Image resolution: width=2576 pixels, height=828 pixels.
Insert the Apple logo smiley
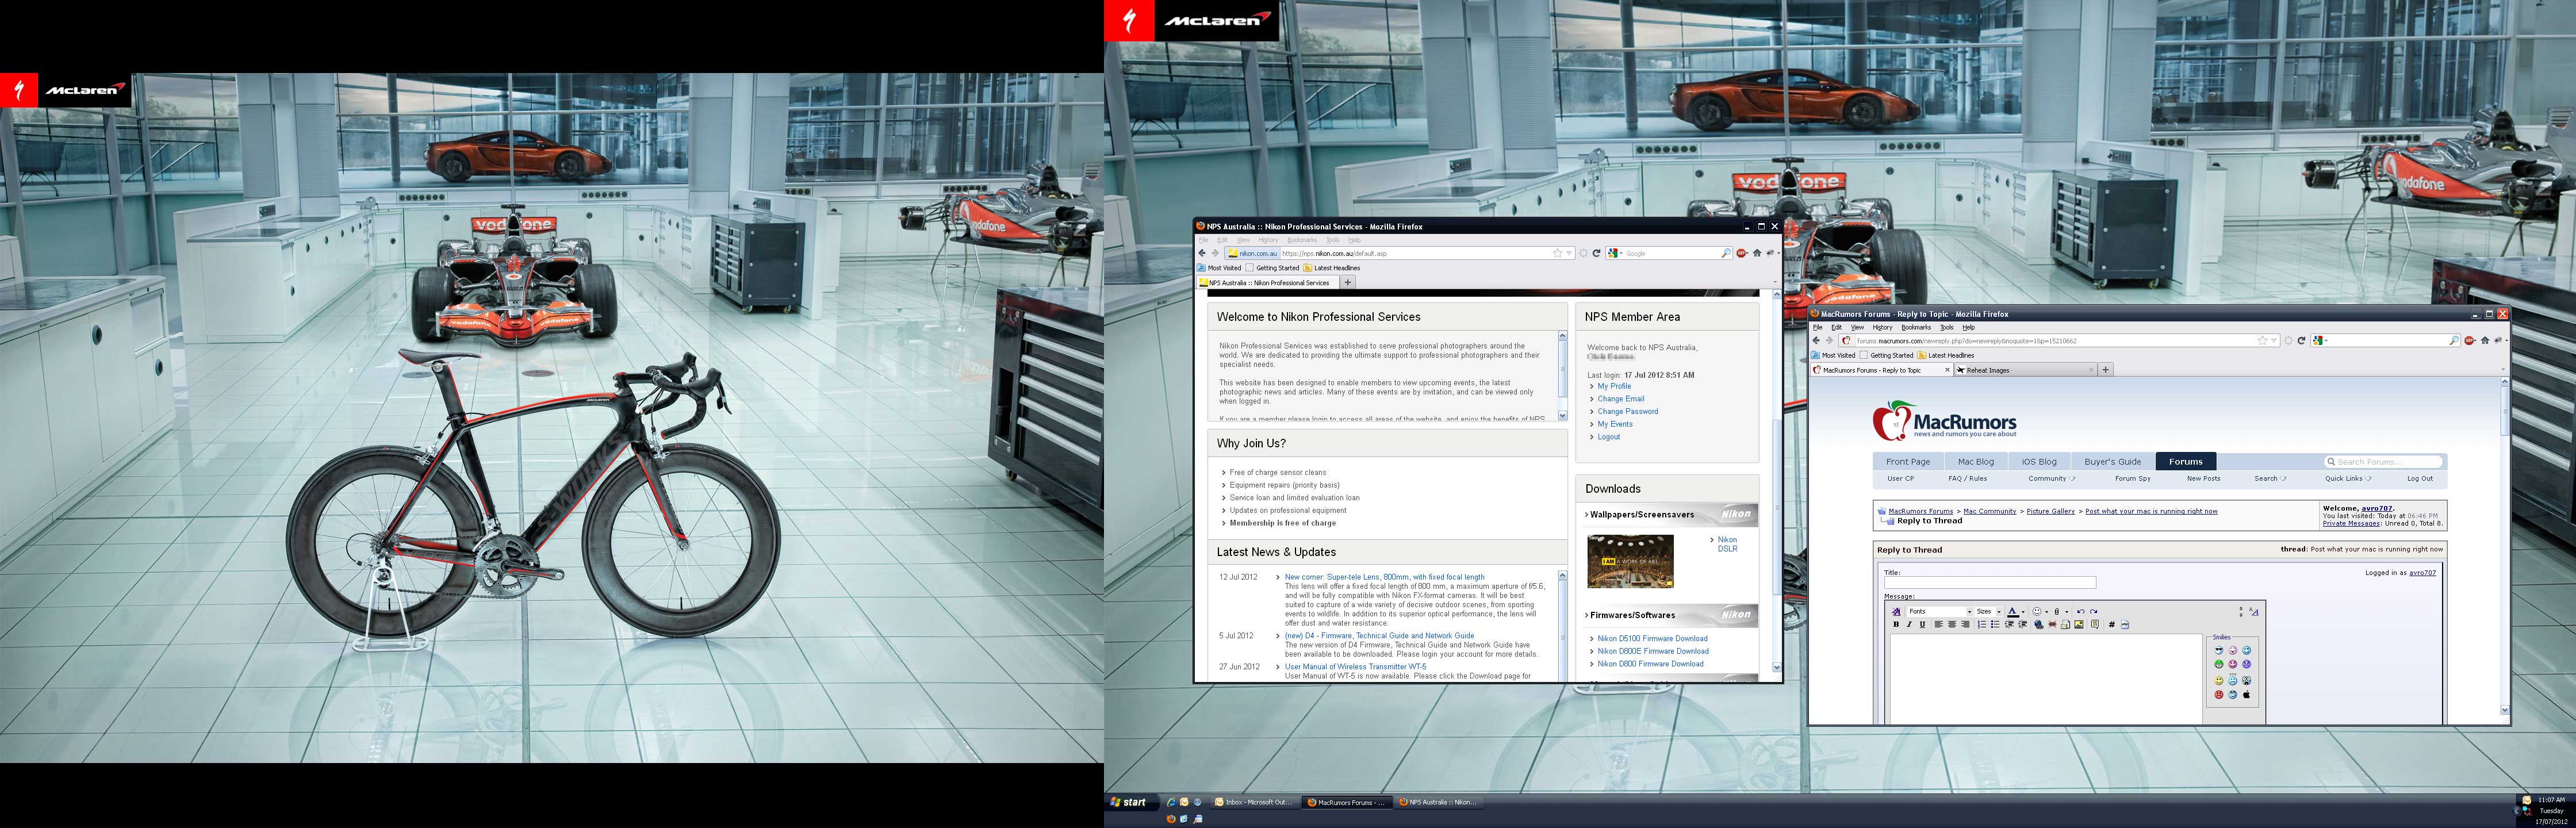click(x=2246, y=694)
